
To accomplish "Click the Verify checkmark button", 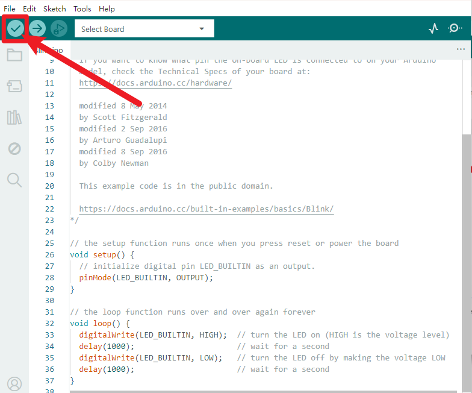I will point(16,29).
